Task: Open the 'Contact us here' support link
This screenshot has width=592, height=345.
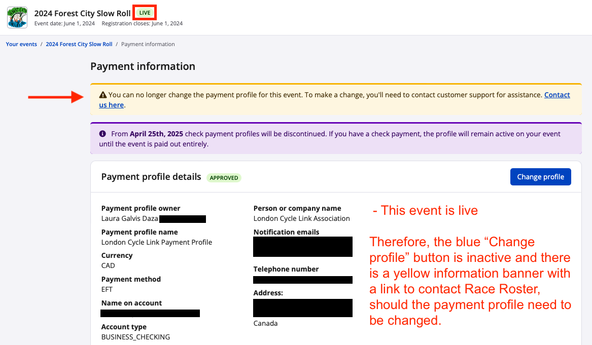Action: pyautogui.click(x=557, y=95)
